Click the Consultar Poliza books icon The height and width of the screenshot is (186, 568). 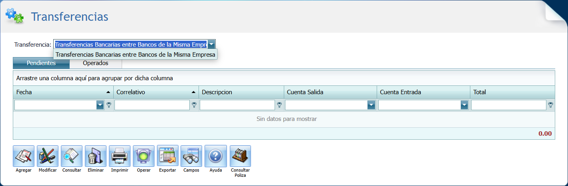click(x=240, y=156)
